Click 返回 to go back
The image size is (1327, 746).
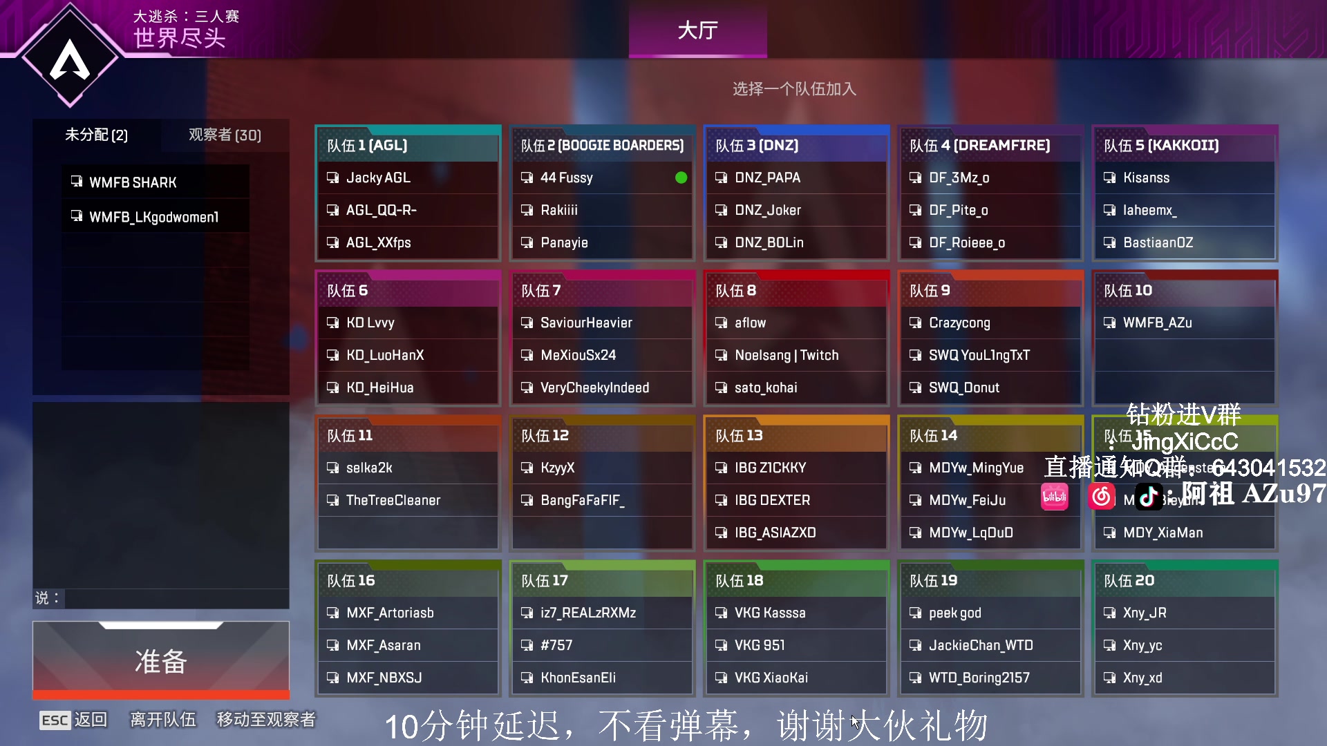click(91, 720)
